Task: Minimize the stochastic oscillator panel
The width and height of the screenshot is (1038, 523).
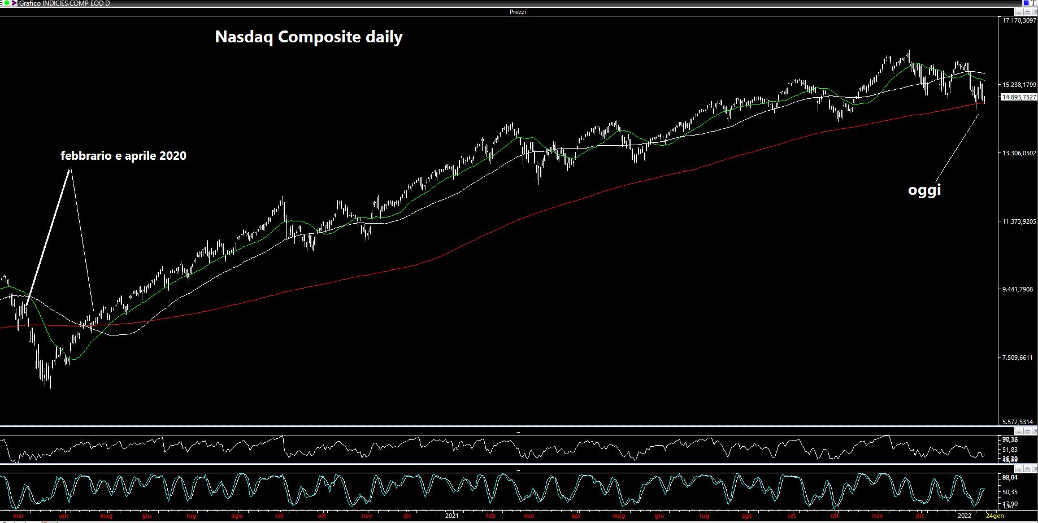Action: [1019, 469]
